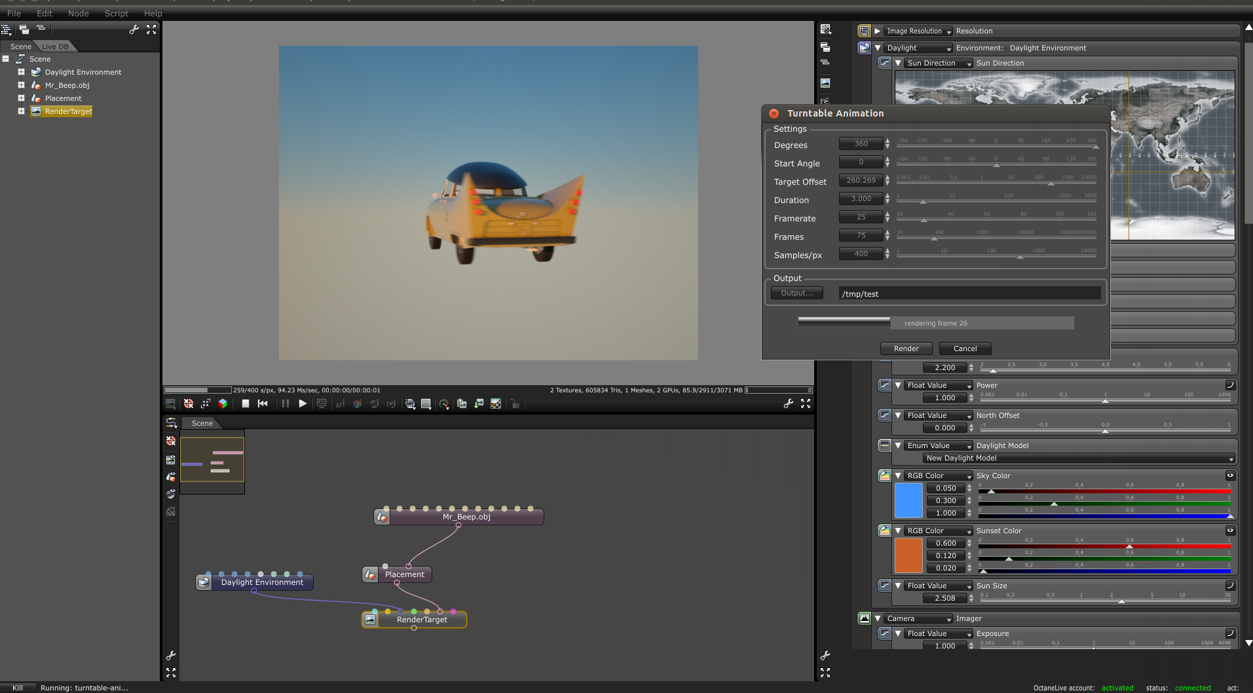
Task: Cancel the Turntable Animation dialog
Action: (965, 348)
